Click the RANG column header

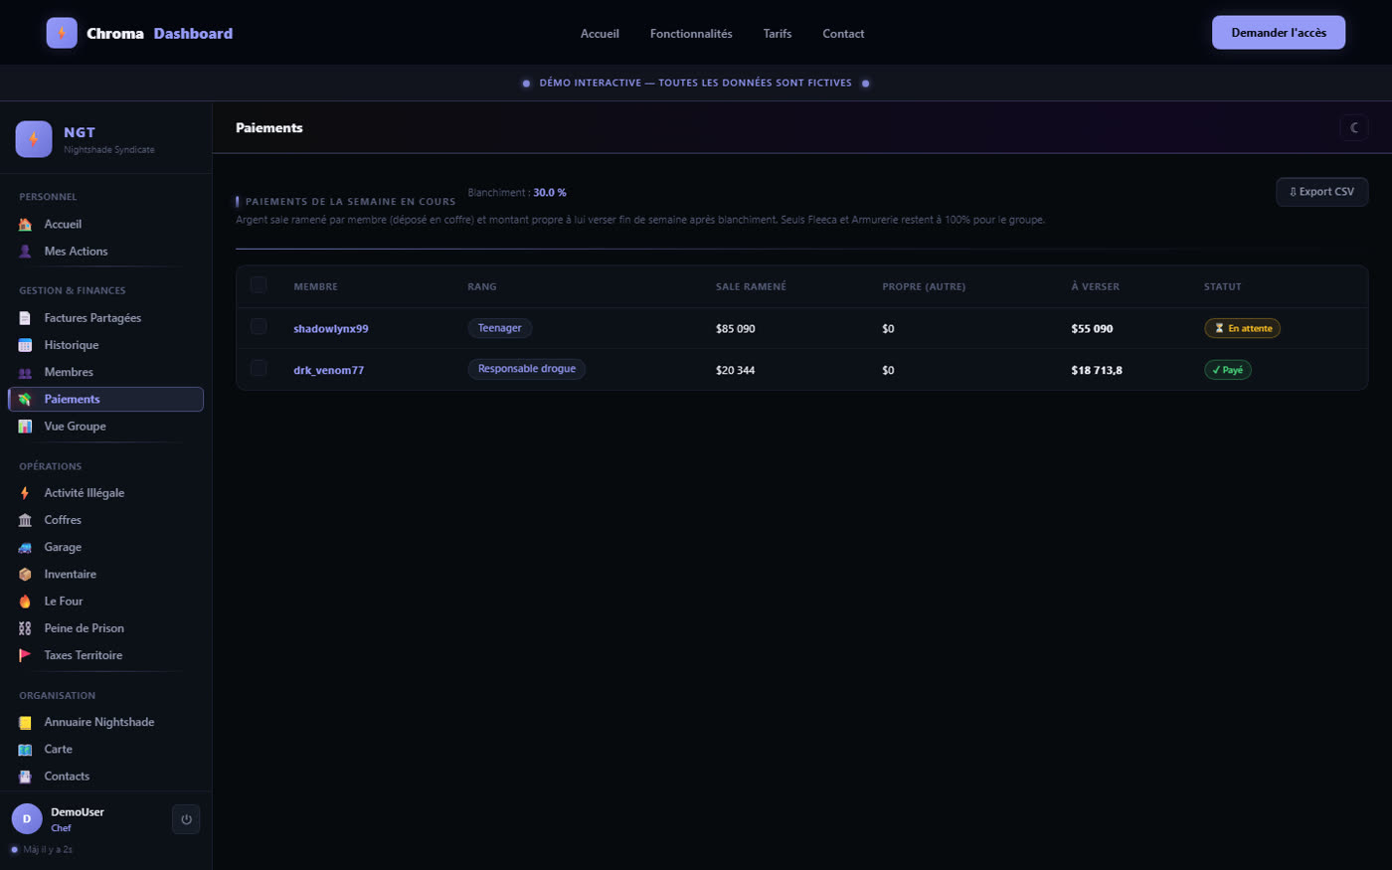point(482,286)
